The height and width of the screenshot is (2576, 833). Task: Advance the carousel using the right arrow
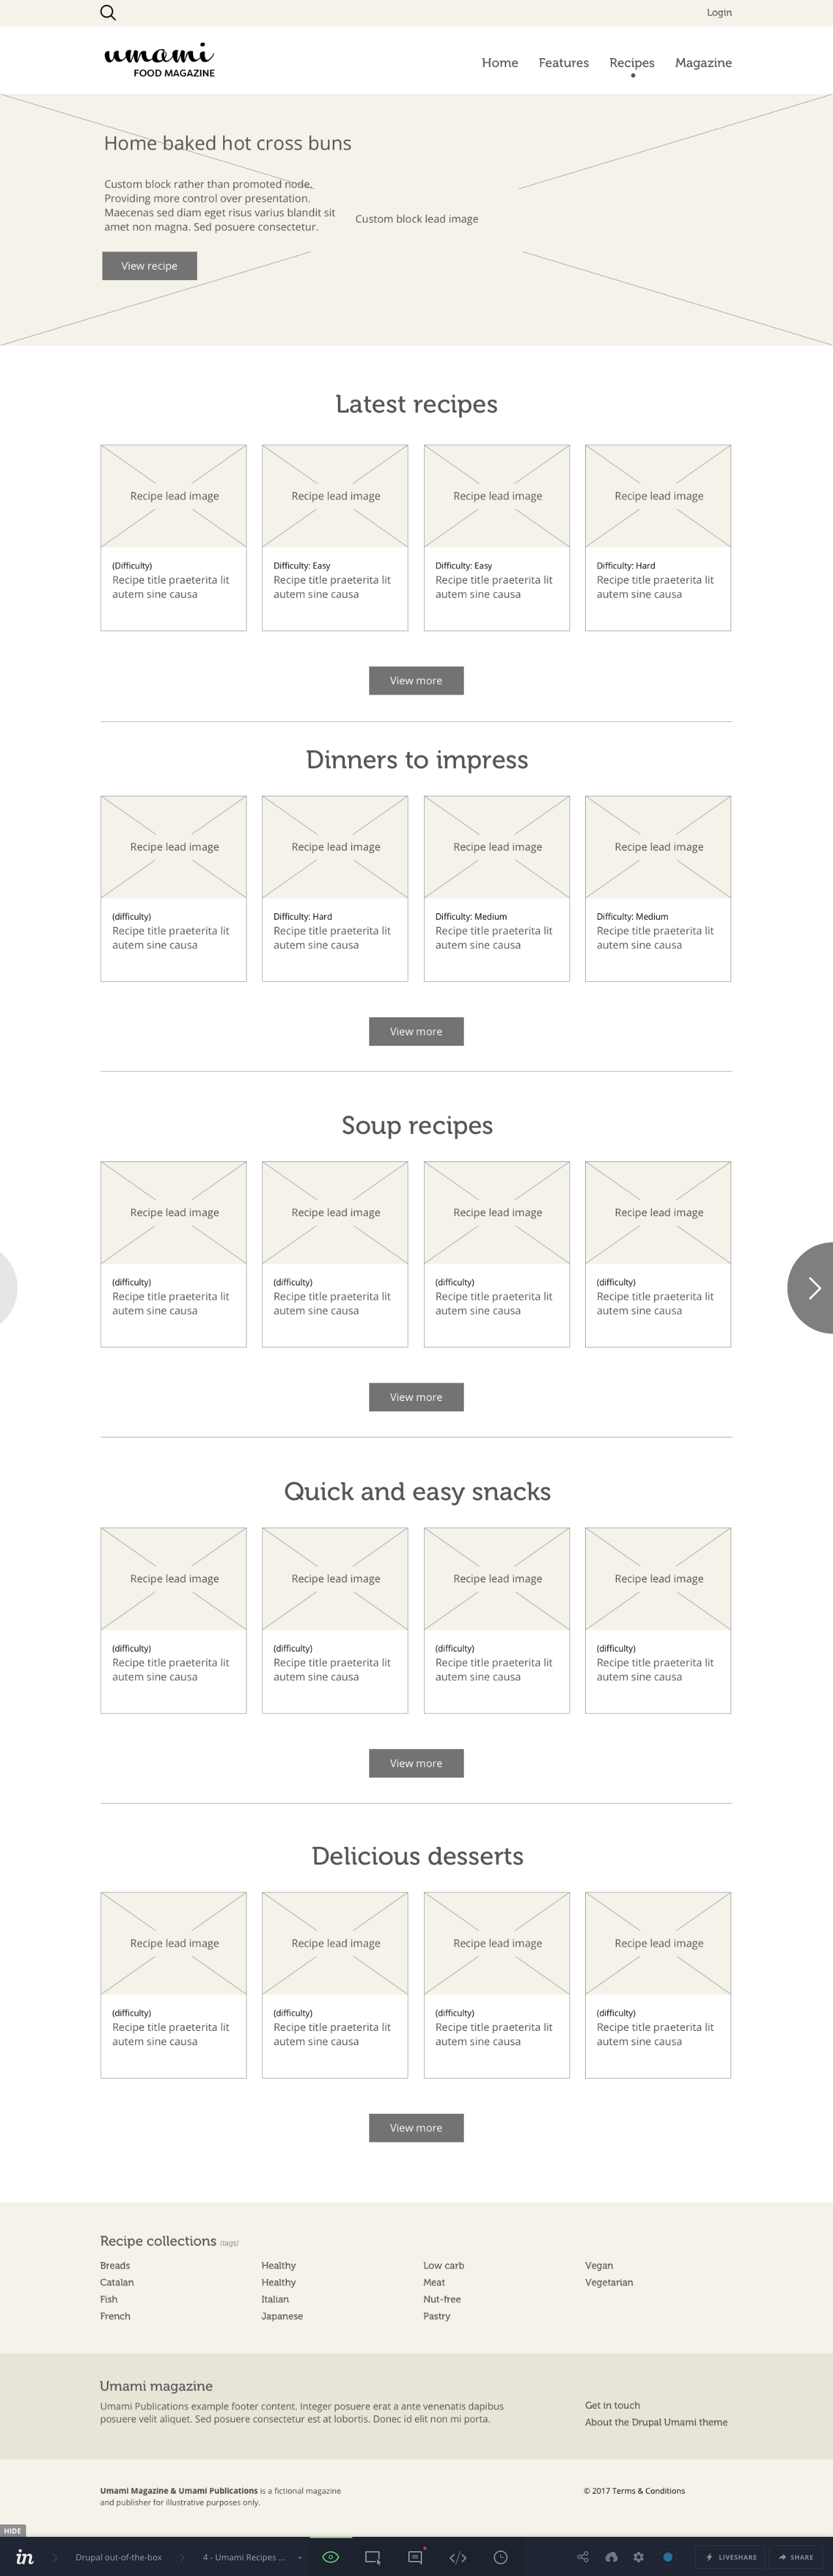tap(814, 1288)
